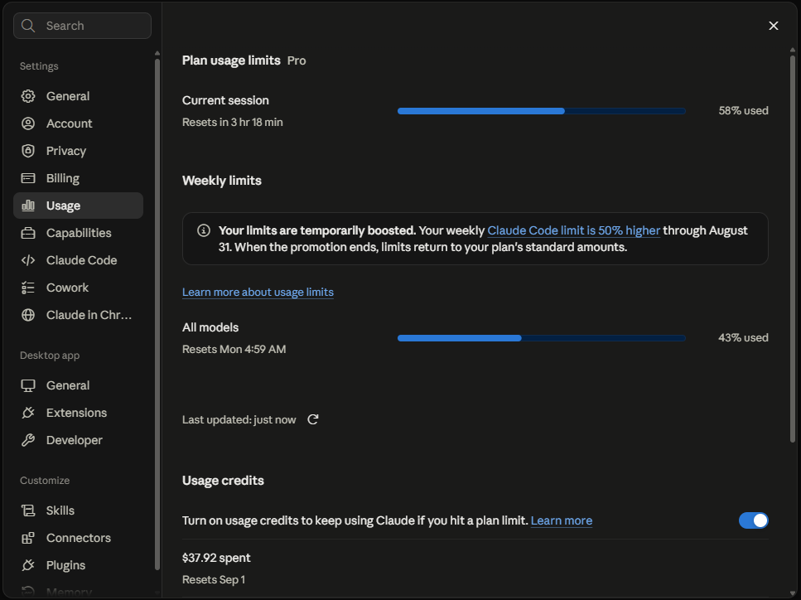Open Extensions under Desktop app
This screenshot has width=801, height=600.
point(78,413)
